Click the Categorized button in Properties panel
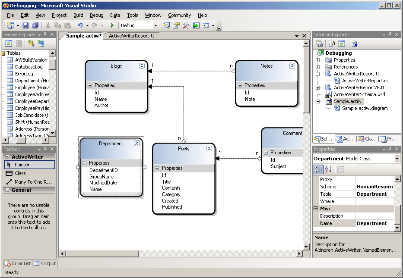 [318, 169]
